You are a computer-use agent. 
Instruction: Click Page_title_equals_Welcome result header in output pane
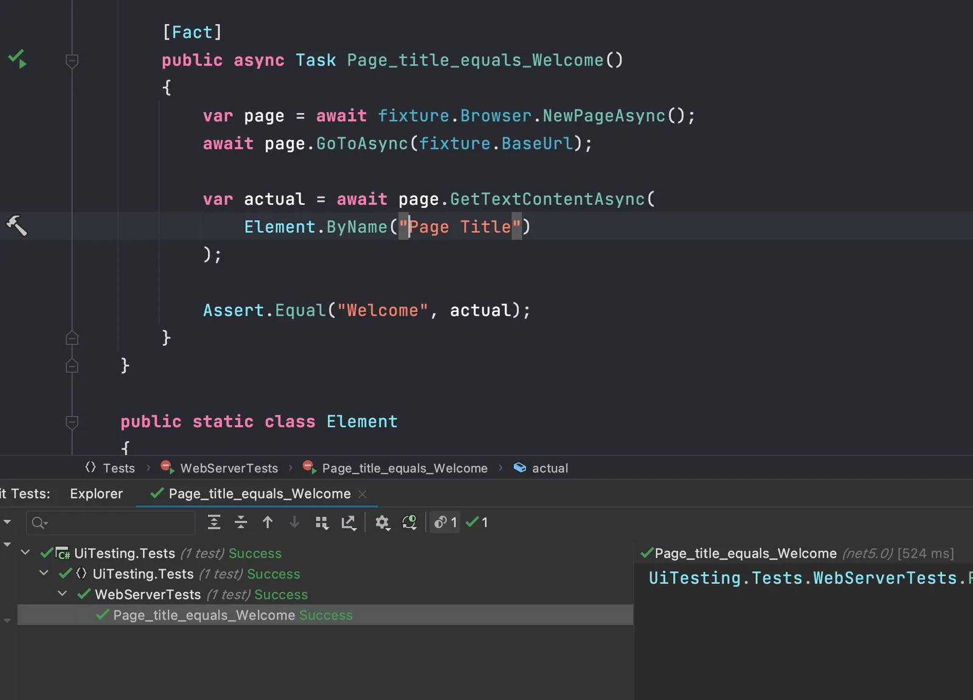click(x=797, y=553)
